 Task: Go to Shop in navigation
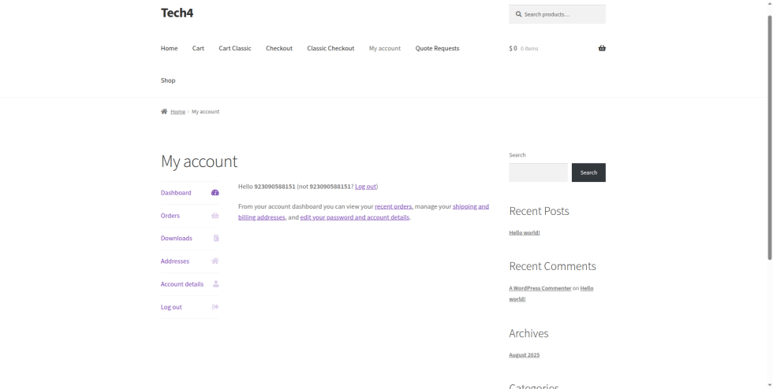(x=168, y=80)
